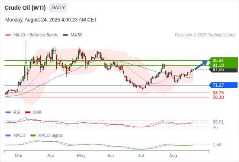Click the 63.76 support level label

point(218,93)
